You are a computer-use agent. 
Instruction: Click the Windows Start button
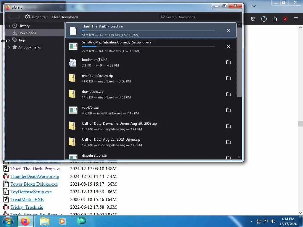(8, 221)
